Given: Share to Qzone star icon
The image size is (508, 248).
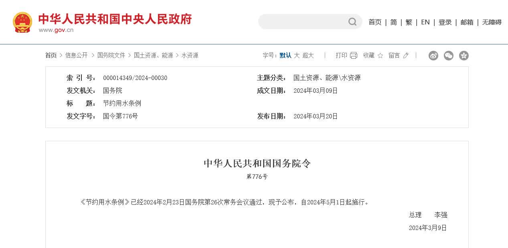Looking at the screenshot, I should tap(463, 56).
